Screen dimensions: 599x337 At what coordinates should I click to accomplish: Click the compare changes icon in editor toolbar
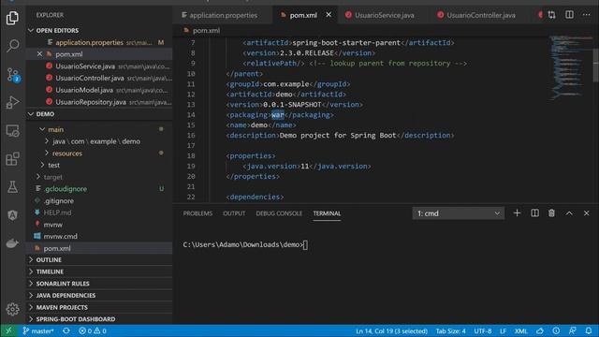(551, 15)
